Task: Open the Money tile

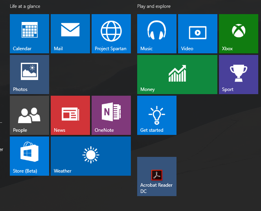Action: point(177,75)
